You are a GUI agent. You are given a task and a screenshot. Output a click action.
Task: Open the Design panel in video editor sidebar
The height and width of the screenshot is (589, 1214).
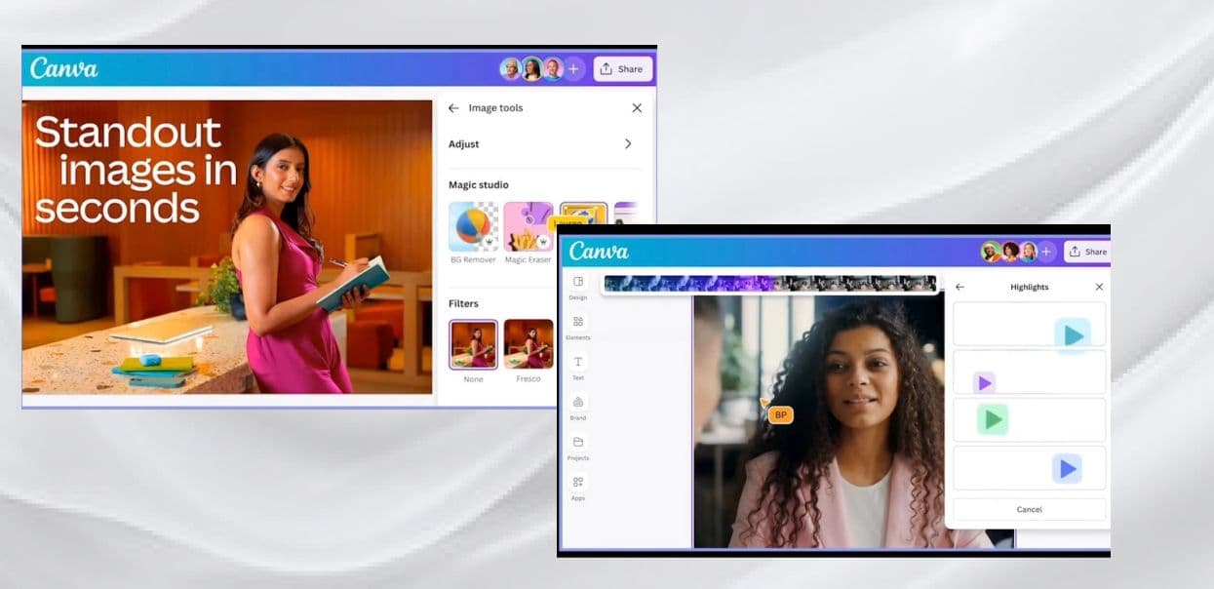(578, 287)
